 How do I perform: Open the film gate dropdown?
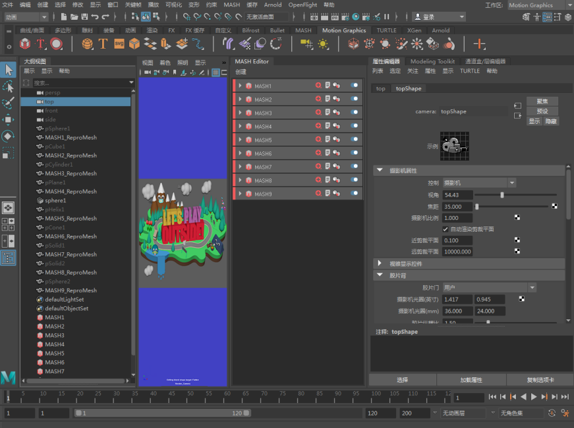tap(490, 288)
